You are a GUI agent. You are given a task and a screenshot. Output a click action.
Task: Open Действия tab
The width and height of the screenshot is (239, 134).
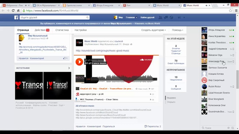coord(42,30)
